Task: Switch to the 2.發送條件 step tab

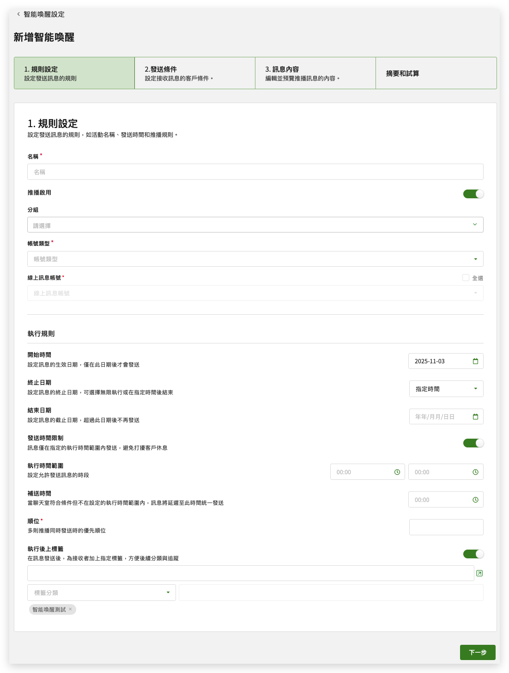Action: [194, 73]
